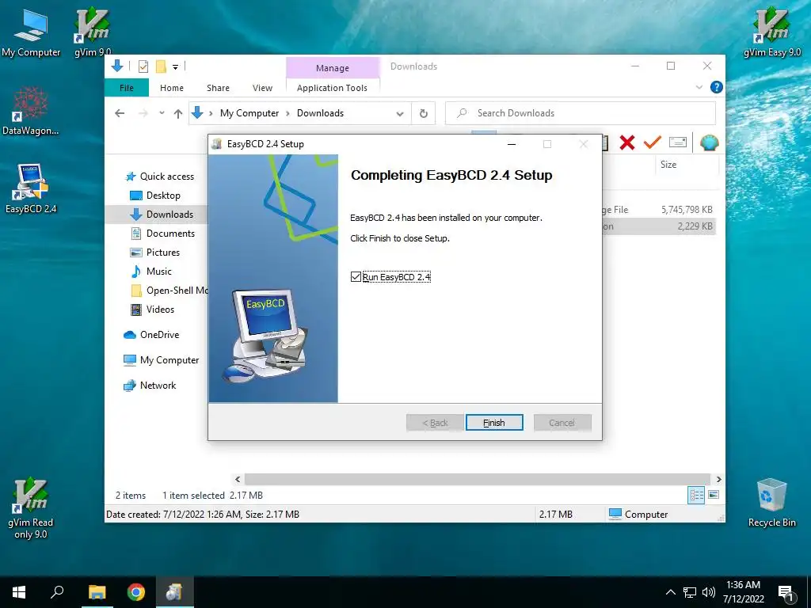Click the shell globe toolbar icon
This screenshot has height=608, width=811.
709,142
